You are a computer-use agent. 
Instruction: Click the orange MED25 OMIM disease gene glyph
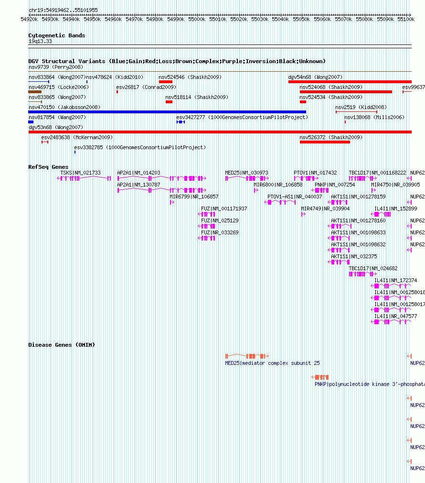(x=247, y=356)
